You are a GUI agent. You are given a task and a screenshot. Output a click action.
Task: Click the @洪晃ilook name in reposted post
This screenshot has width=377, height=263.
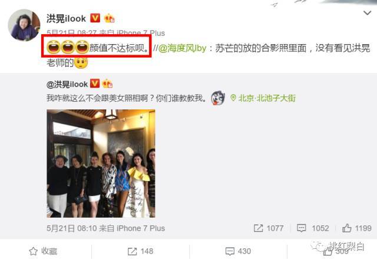point(67,84)
